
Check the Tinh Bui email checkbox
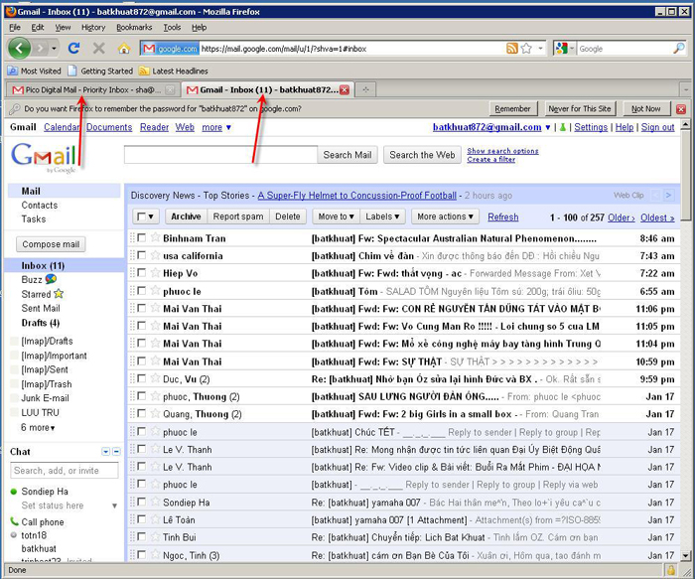[x=141, y=536]
